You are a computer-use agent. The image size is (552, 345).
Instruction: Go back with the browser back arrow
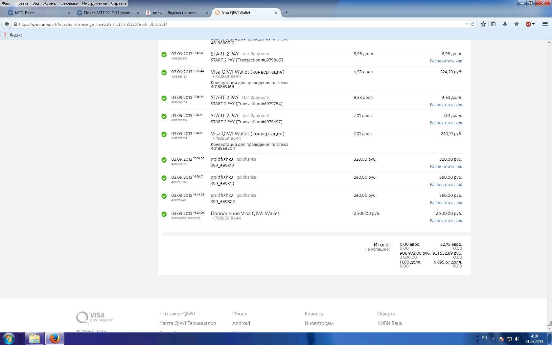click(x=7, y=24)
